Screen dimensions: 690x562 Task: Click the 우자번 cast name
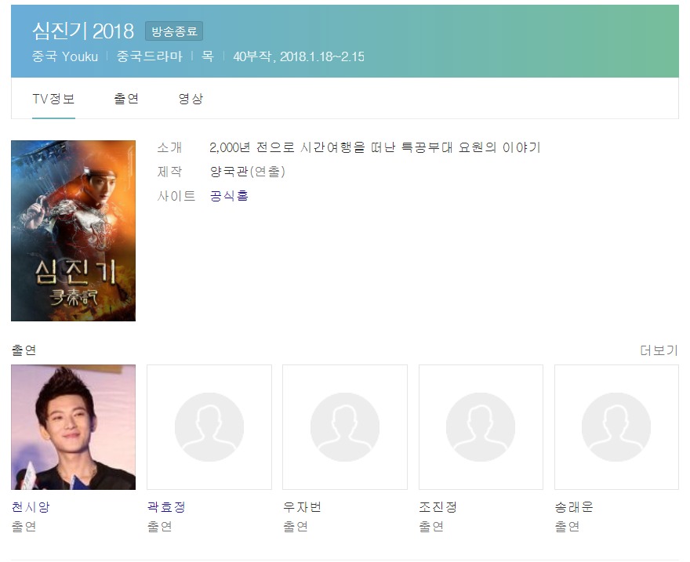coord(302,507)
